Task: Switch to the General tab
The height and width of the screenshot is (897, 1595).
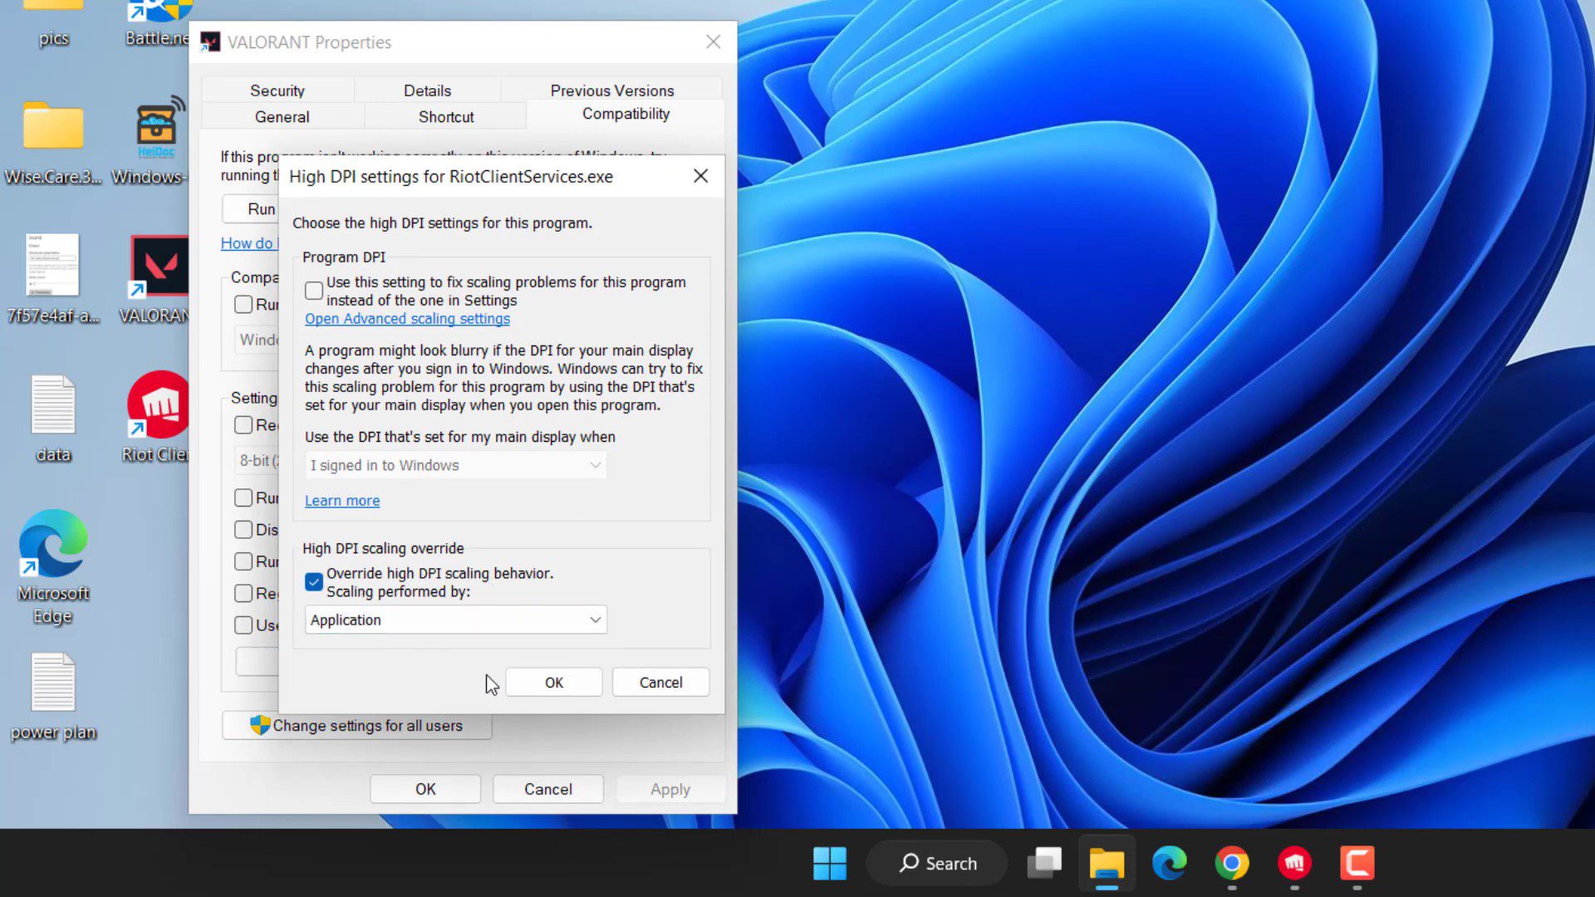Action: 282,117
